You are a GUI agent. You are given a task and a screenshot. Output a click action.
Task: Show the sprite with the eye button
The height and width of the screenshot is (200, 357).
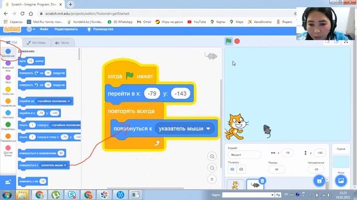coord(232,169)
